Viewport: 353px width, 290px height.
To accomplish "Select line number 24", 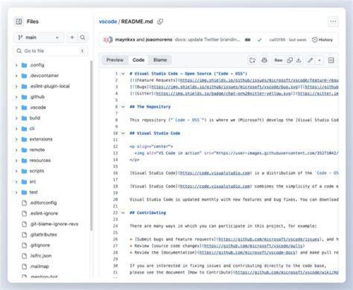I will (x=115, y=226).
